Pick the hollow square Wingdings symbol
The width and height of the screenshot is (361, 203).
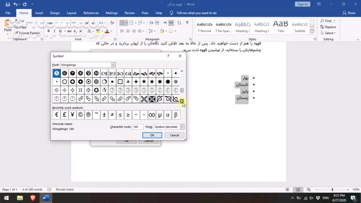click(120, 81)
